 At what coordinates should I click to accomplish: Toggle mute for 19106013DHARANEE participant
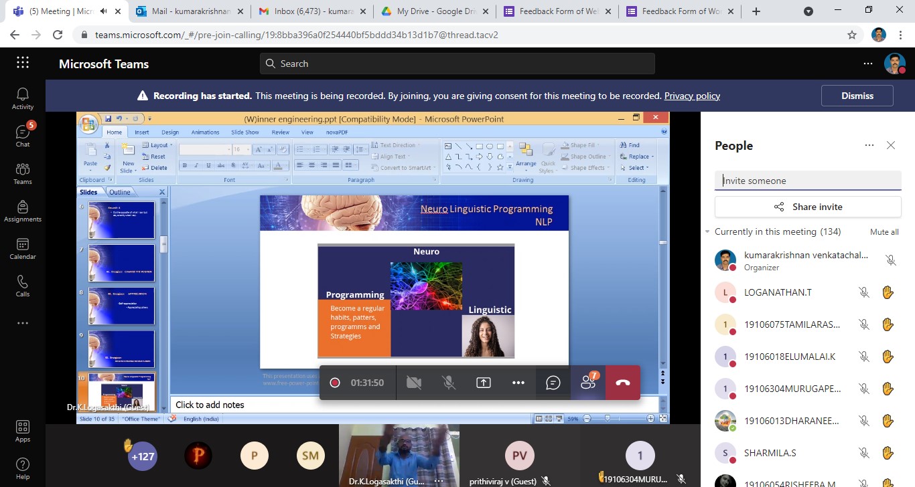[x=864, y=421]
